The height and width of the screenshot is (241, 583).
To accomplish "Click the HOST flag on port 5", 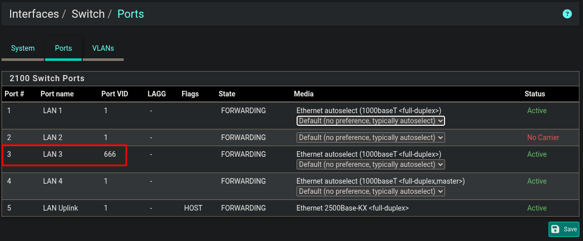I will click(193, 208).
